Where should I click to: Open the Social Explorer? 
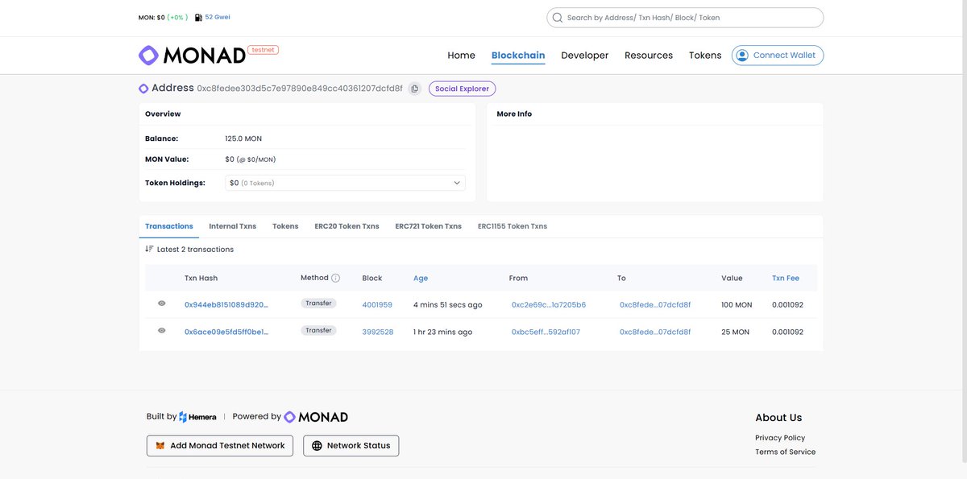pos(462,89)
